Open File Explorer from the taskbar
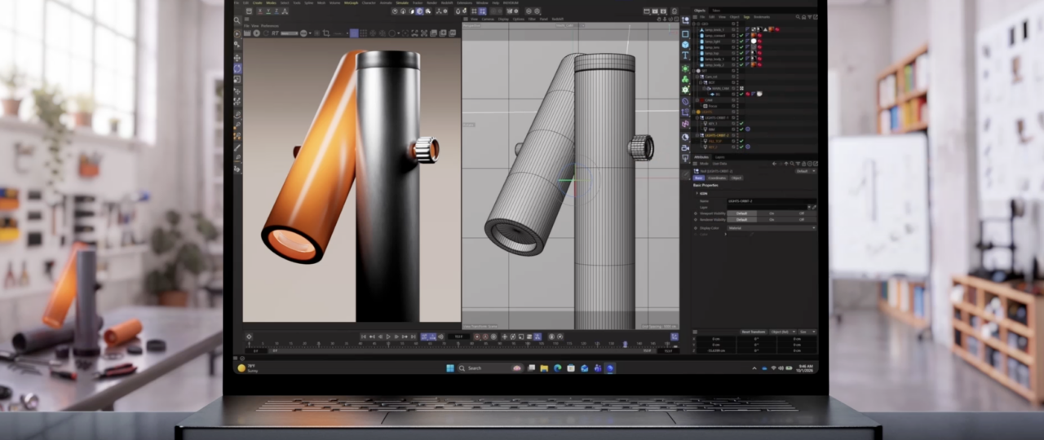This screenshot has width=1044, height=440. point(544,368)
